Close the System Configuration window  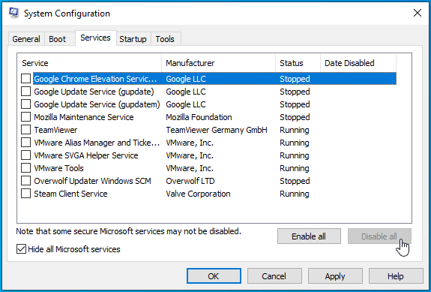(418, 13)
